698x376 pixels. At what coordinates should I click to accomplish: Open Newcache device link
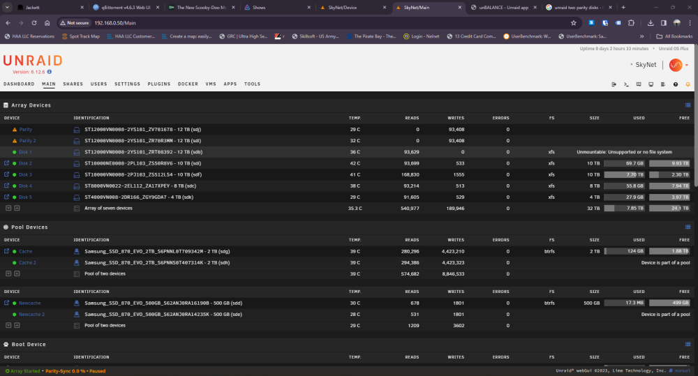(29, 303)
